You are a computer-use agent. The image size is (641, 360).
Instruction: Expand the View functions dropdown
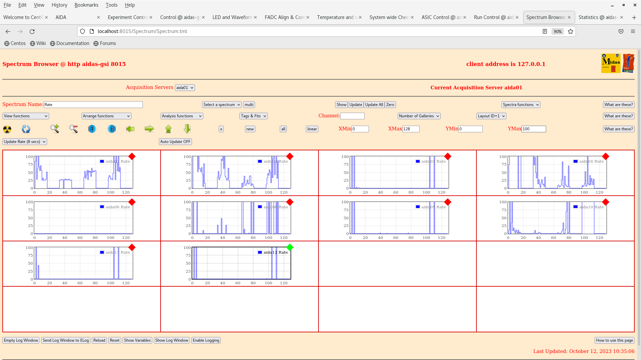click(x=26, y=116)
